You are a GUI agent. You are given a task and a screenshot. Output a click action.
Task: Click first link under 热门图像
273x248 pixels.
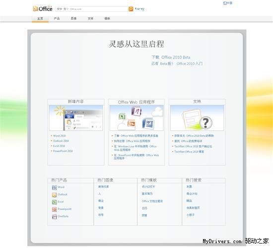click(x=103, y=186)
